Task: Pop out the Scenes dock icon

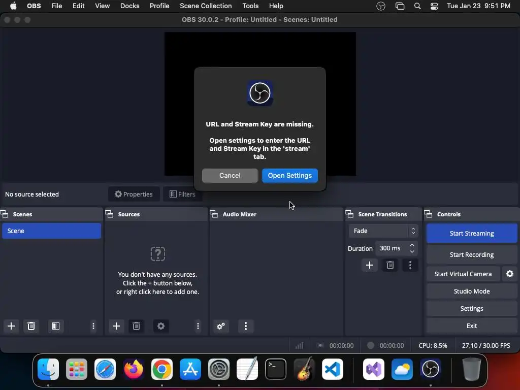Action: 5,214
